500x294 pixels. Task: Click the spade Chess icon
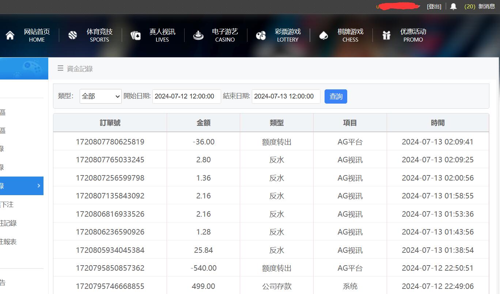point(323,35)
